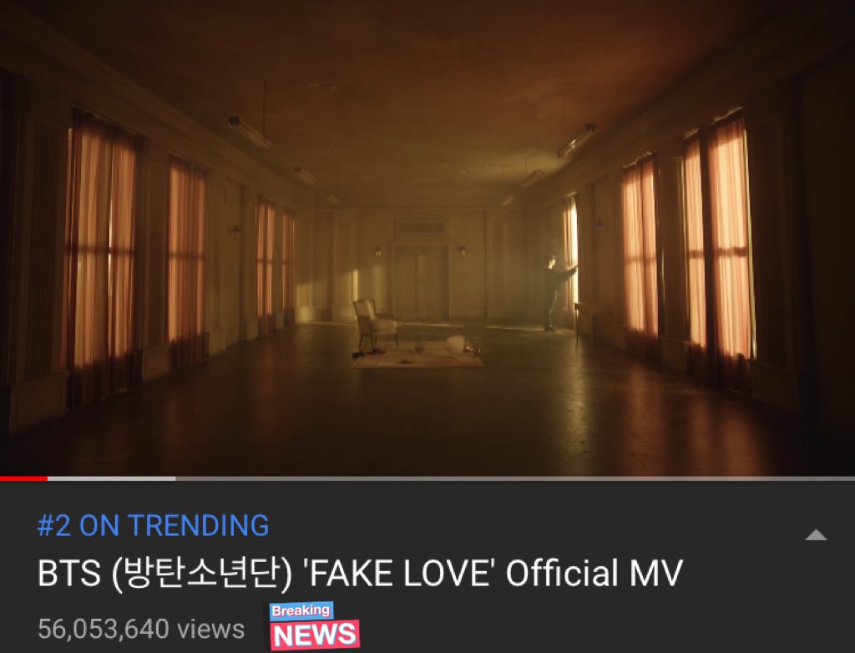Click the white armchair in the video
855x653 pixels.
click(375, 322)
